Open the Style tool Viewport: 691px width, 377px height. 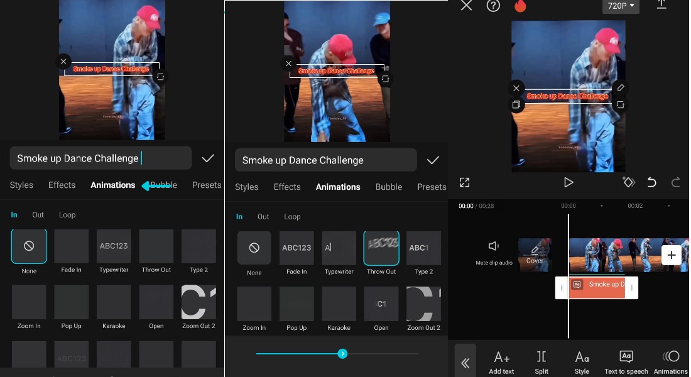tap(582, 363)
